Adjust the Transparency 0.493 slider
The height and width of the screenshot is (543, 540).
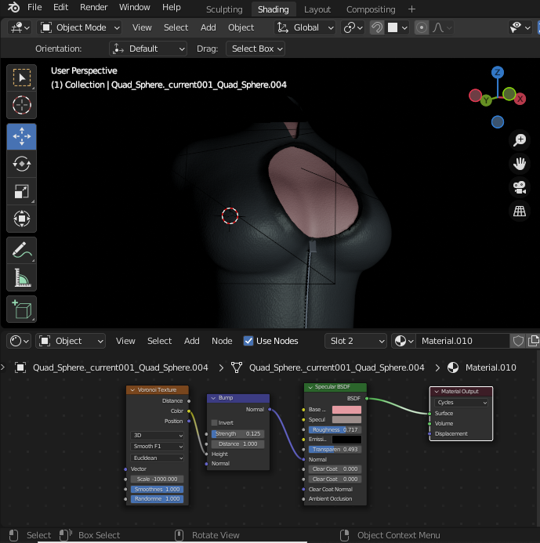click(335, 450)
